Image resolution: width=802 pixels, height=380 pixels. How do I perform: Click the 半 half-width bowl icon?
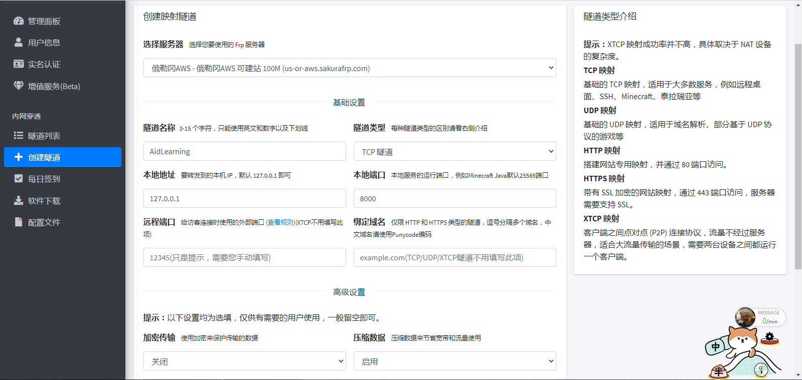719,371
